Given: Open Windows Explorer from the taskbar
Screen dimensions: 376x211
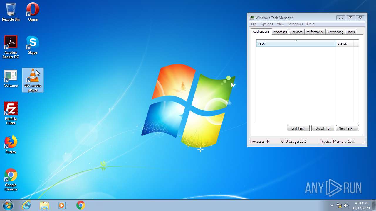Looking at the screenshot, I should click(44, 205).
